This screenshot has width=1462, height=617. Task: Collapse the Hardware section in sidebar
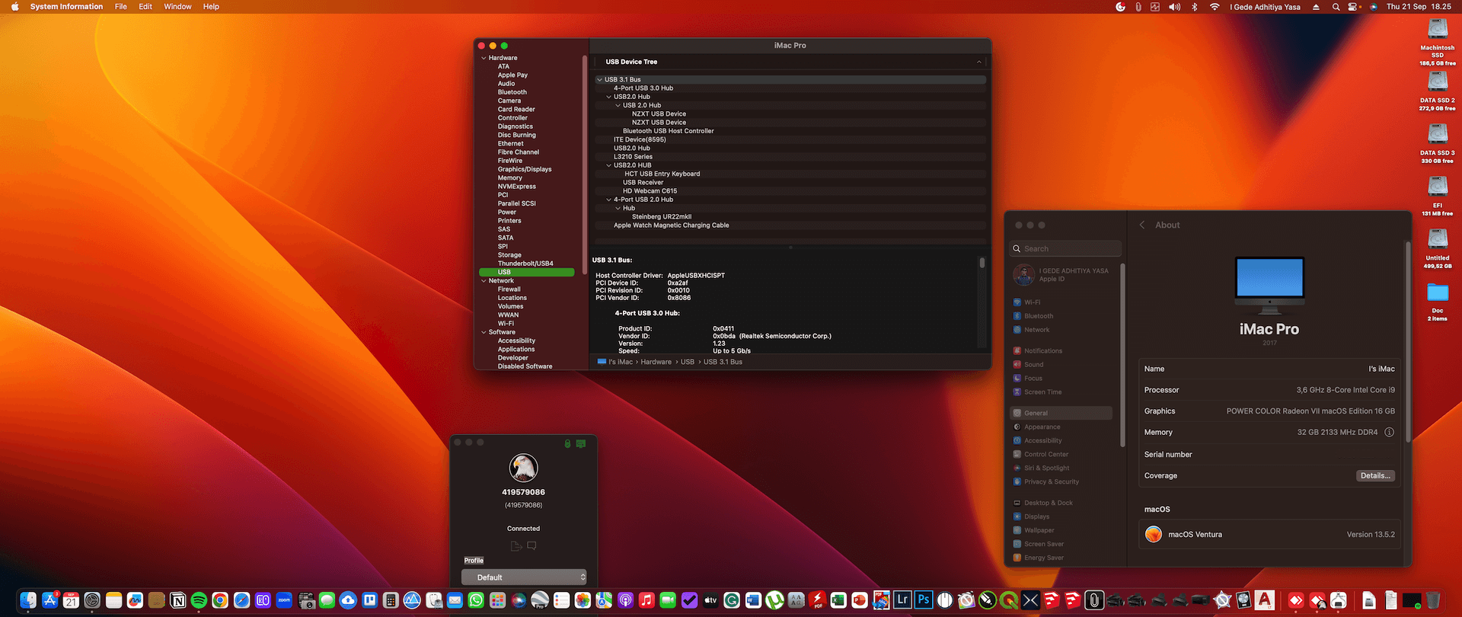pyautogui.click(x=484, y=58)
